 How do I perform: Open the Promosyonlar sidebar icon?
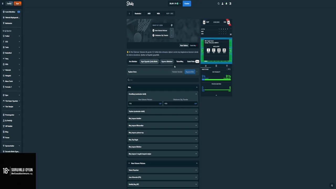(x=4, y=115)
